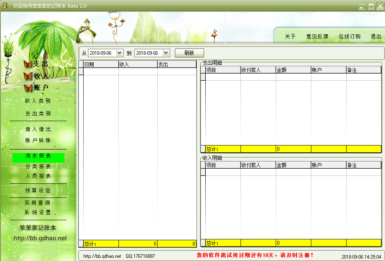Expand the start date dropdown
Viewport: 385px width, 261px height.
point(119,53)
